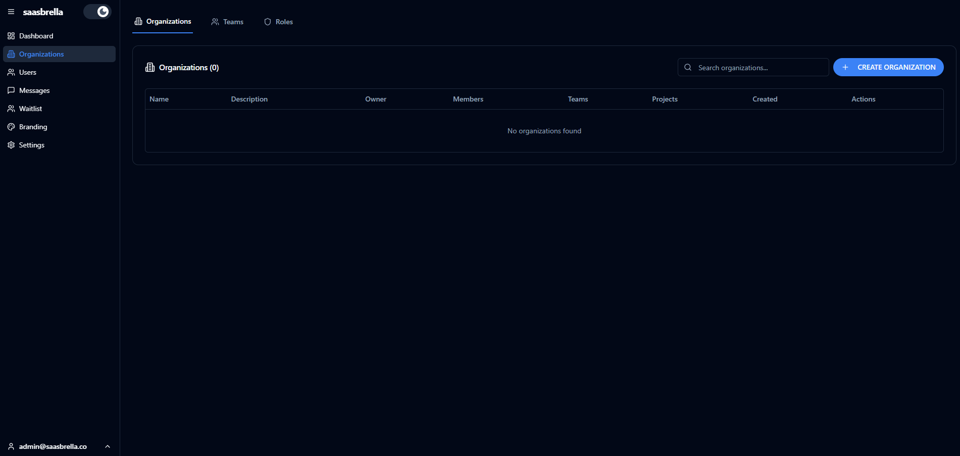Toggle the dark mode switch
The width and height of the screenshot is (960, 456).
97,12
